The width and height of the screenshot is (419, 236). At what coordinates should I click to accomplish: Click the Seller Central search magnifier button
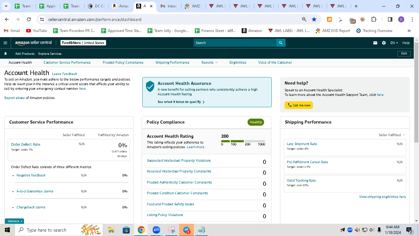pyautogui.click(x=281, y=43)
